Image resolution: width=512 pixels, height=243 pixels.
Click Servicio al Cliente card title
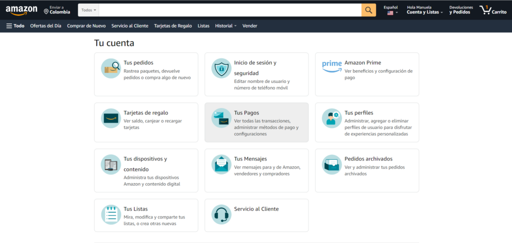tap(256, 209)
